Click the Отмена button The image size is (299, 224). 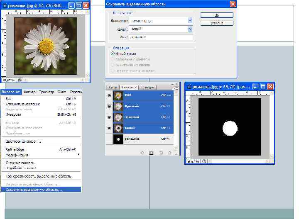tap(217, 23)
